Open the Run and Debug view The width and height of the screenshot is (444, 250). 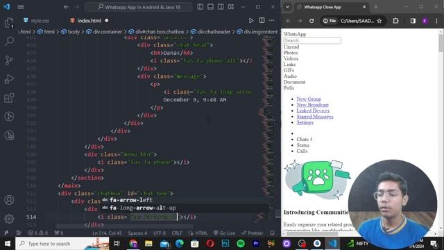(9, 78)
